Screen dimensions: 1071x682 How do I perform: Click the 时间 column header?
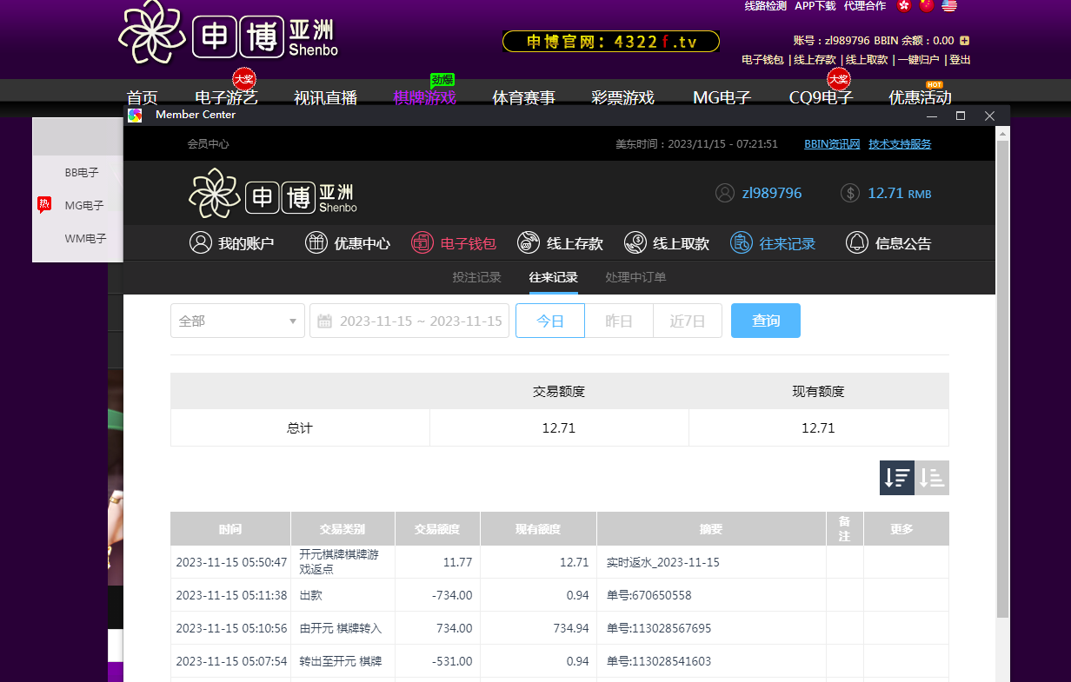(x=230, y=529)
